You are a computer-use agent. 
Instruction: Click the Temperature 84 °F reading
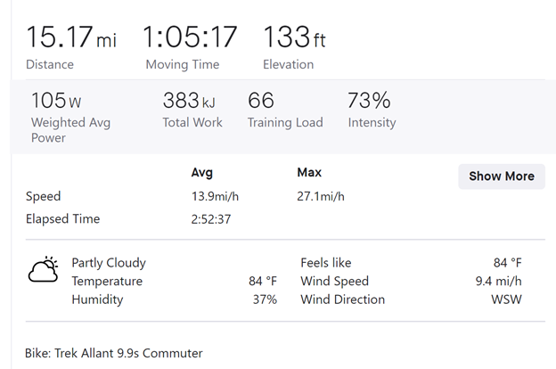tap(263, 282)
